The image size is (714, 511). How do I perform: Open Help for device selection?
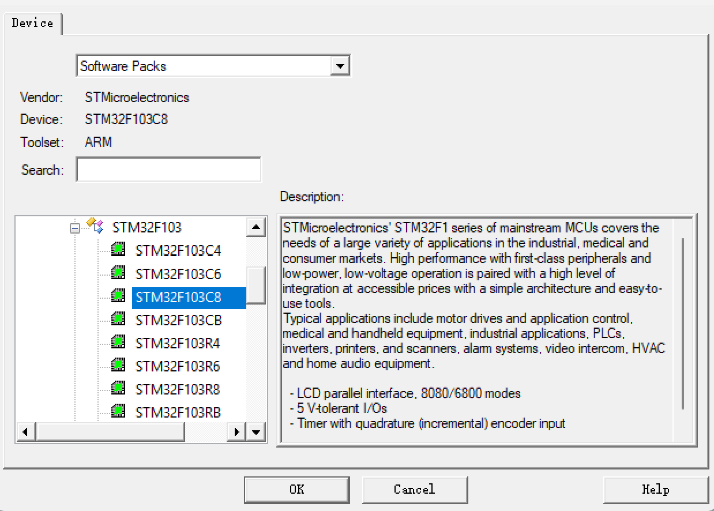(656, 490)
